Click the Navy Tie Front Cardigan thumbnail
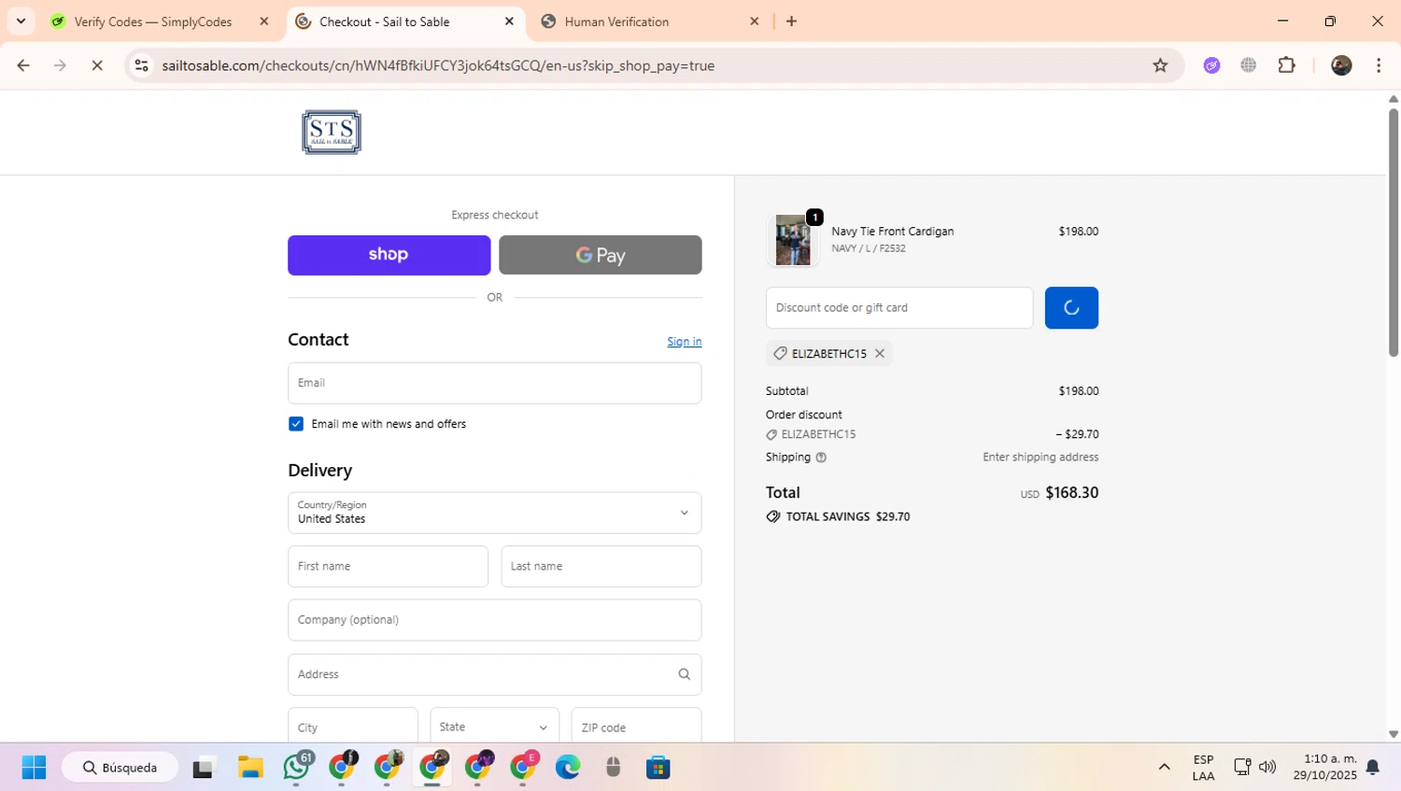Image resolution: width=1401 pixels, height=791 pixels. (793, 240)
